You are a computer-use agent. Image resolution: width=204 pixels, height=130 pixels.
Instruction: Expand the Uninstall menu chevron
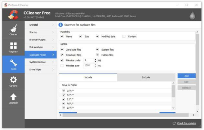[53, 25]
